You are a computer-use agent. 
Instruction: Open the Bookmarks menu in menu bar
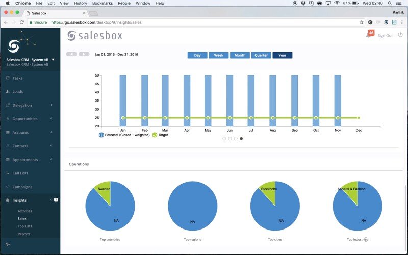click(103, 3)
